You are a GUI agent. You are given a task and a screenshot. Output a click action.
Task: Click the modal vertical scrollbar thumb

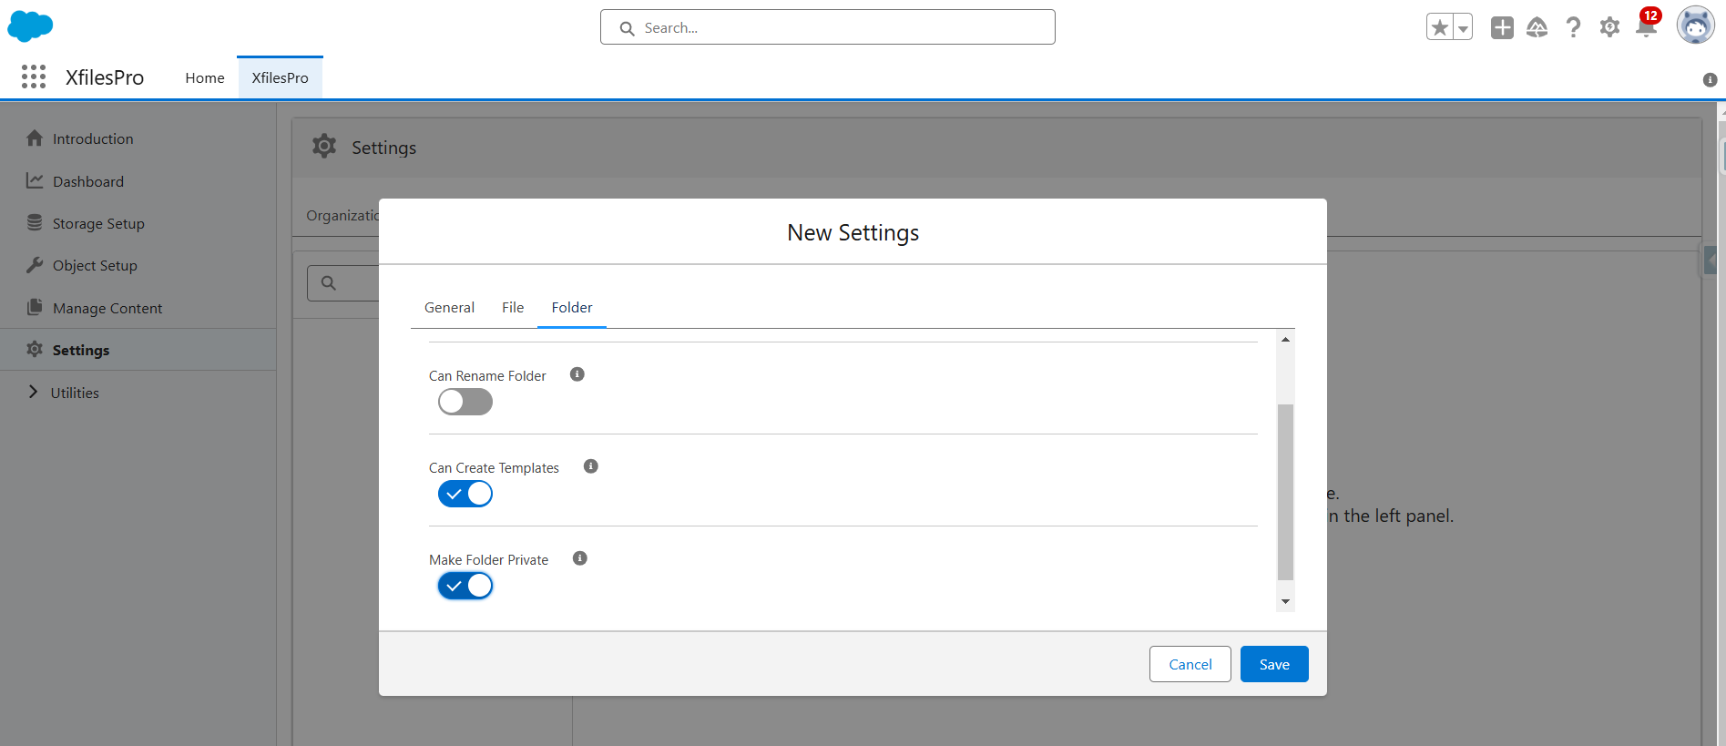1285,492
